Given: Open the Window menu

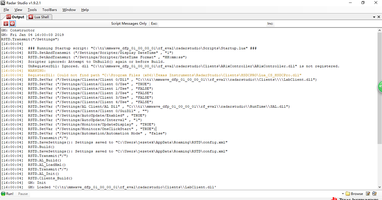Looking at the screenshot, I should [x=69, y=10].
